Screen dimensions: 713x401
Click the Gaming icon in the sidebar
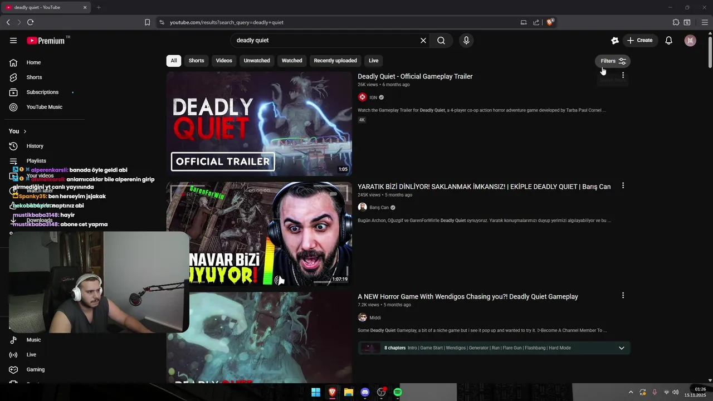point(13,369)
